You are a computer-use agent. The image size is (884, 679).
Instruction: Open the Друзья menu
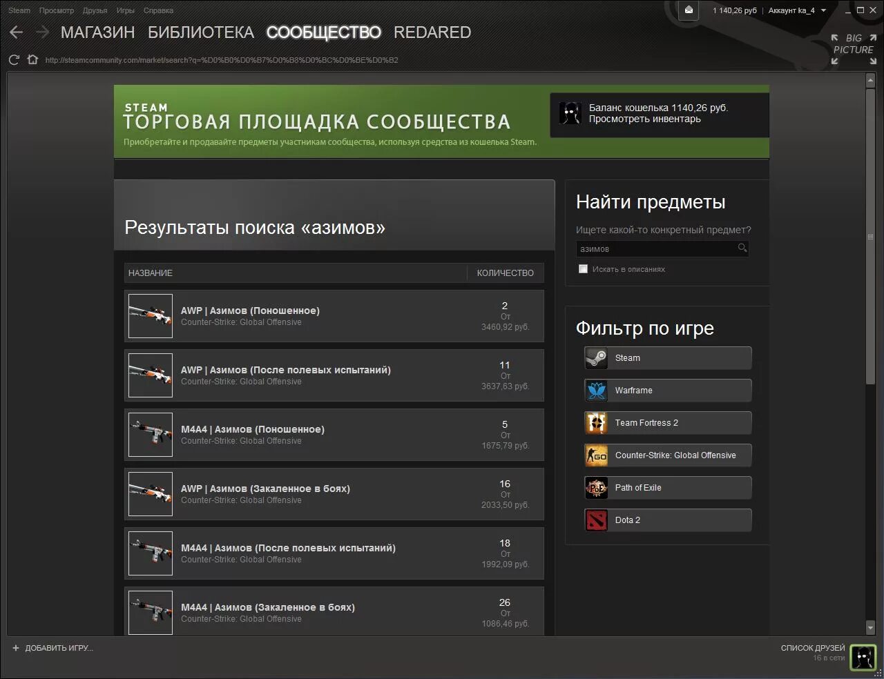tap(95, 10)
